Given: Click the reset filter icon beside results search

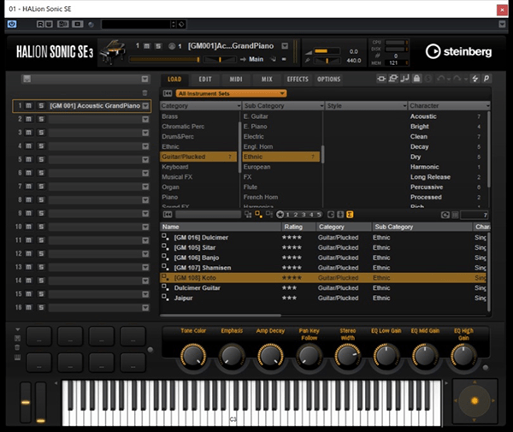Looking at the screenshot, I should (168, 215).
